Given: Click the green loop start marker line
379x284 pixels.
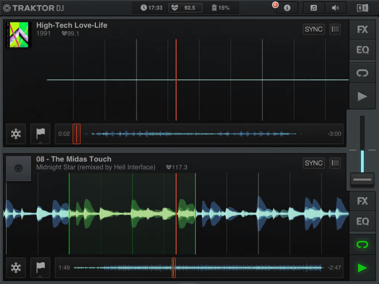Looking at the screenshot, I should [x=69, y=214].
